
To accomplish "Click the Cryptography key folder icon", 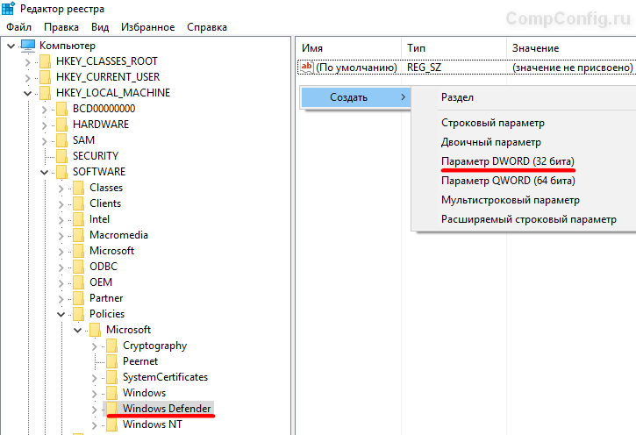I will tap(111, 346).
